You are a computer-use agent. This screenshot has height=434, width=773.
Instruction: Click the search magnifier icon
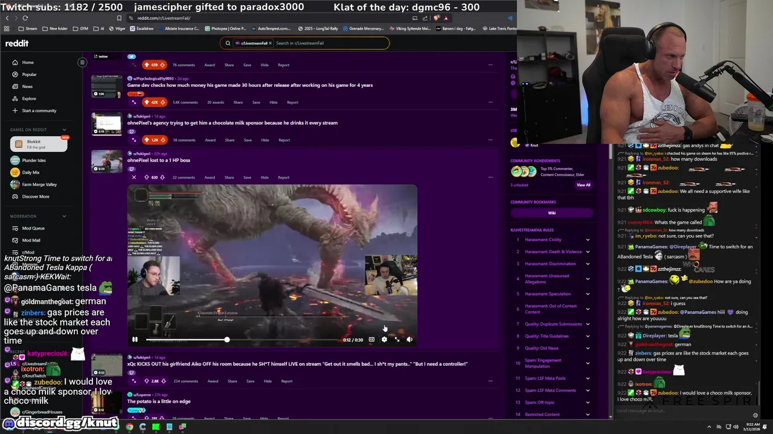coord(228,43)
